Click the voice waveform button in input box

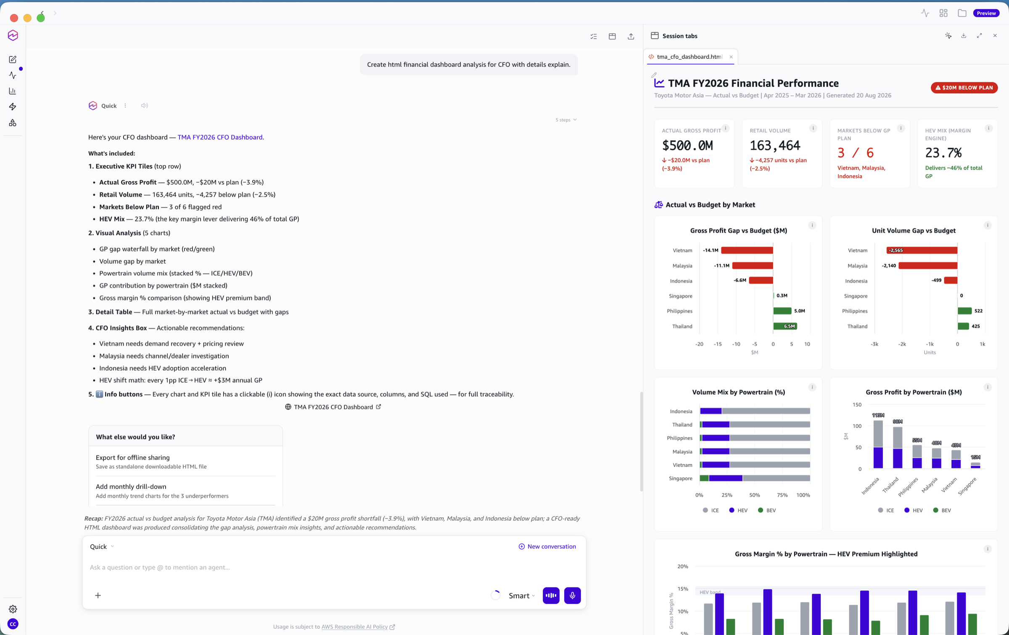[551, 595]
